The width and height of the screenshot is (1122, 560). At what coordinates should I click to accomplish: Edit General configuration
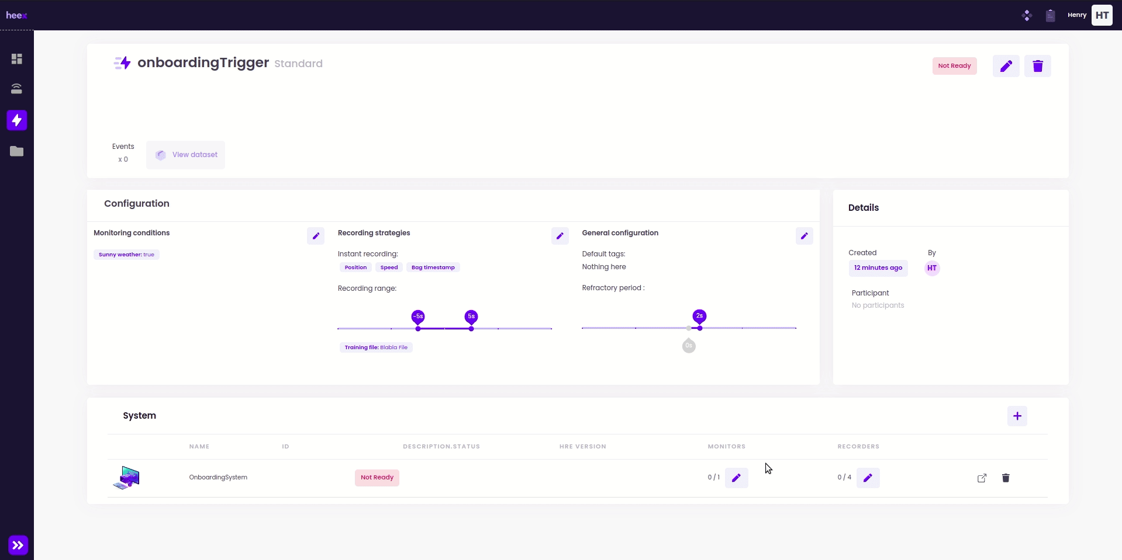tap(805, 236)
